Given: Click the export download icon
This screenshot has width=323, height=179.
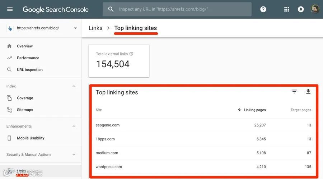Looking at the screenshot, I should point(308,91).
